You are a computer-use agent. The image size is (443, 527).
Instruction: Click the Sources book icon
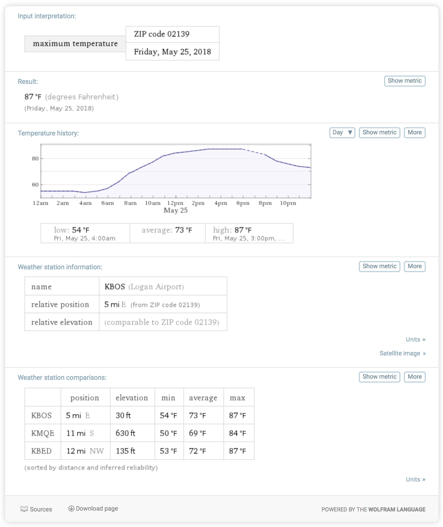click(24, 509)
